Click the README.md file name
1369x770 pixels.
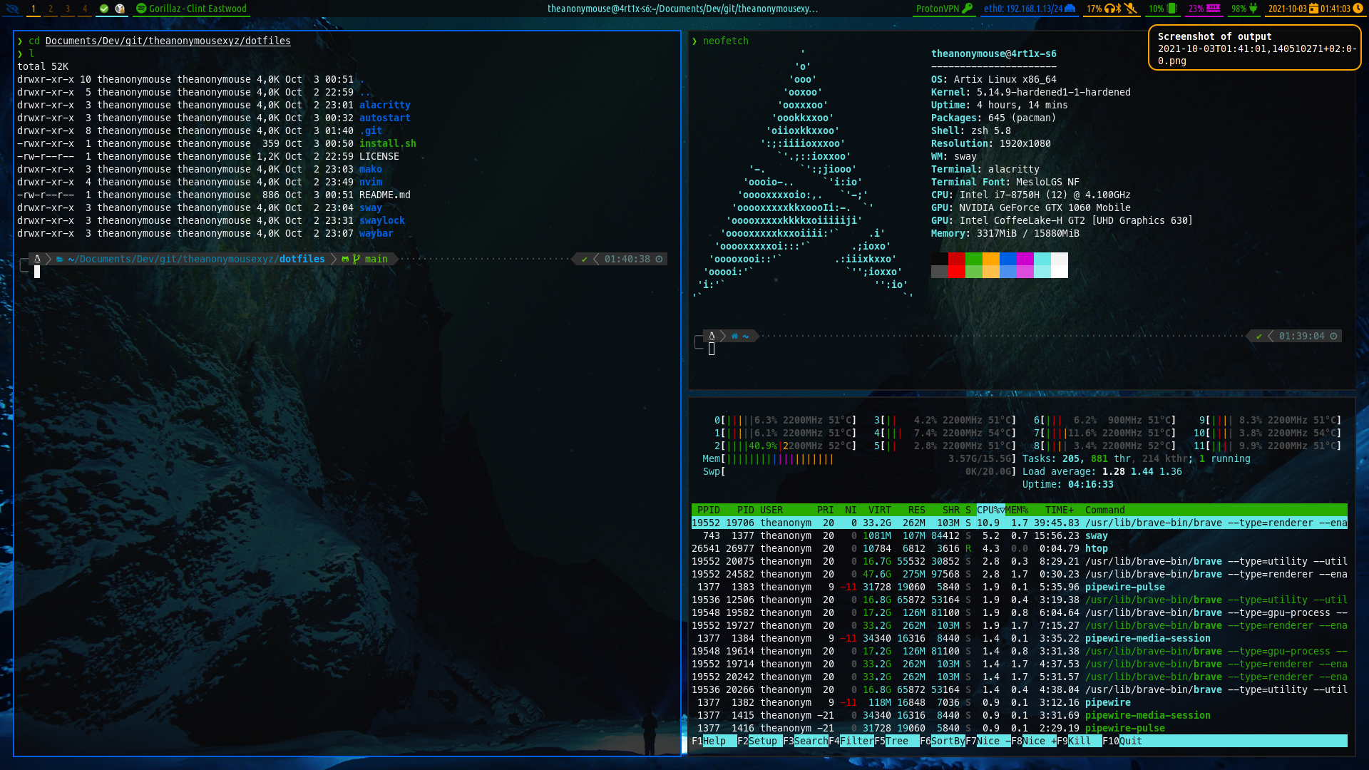pyautogui.click(x=385, y=195)
